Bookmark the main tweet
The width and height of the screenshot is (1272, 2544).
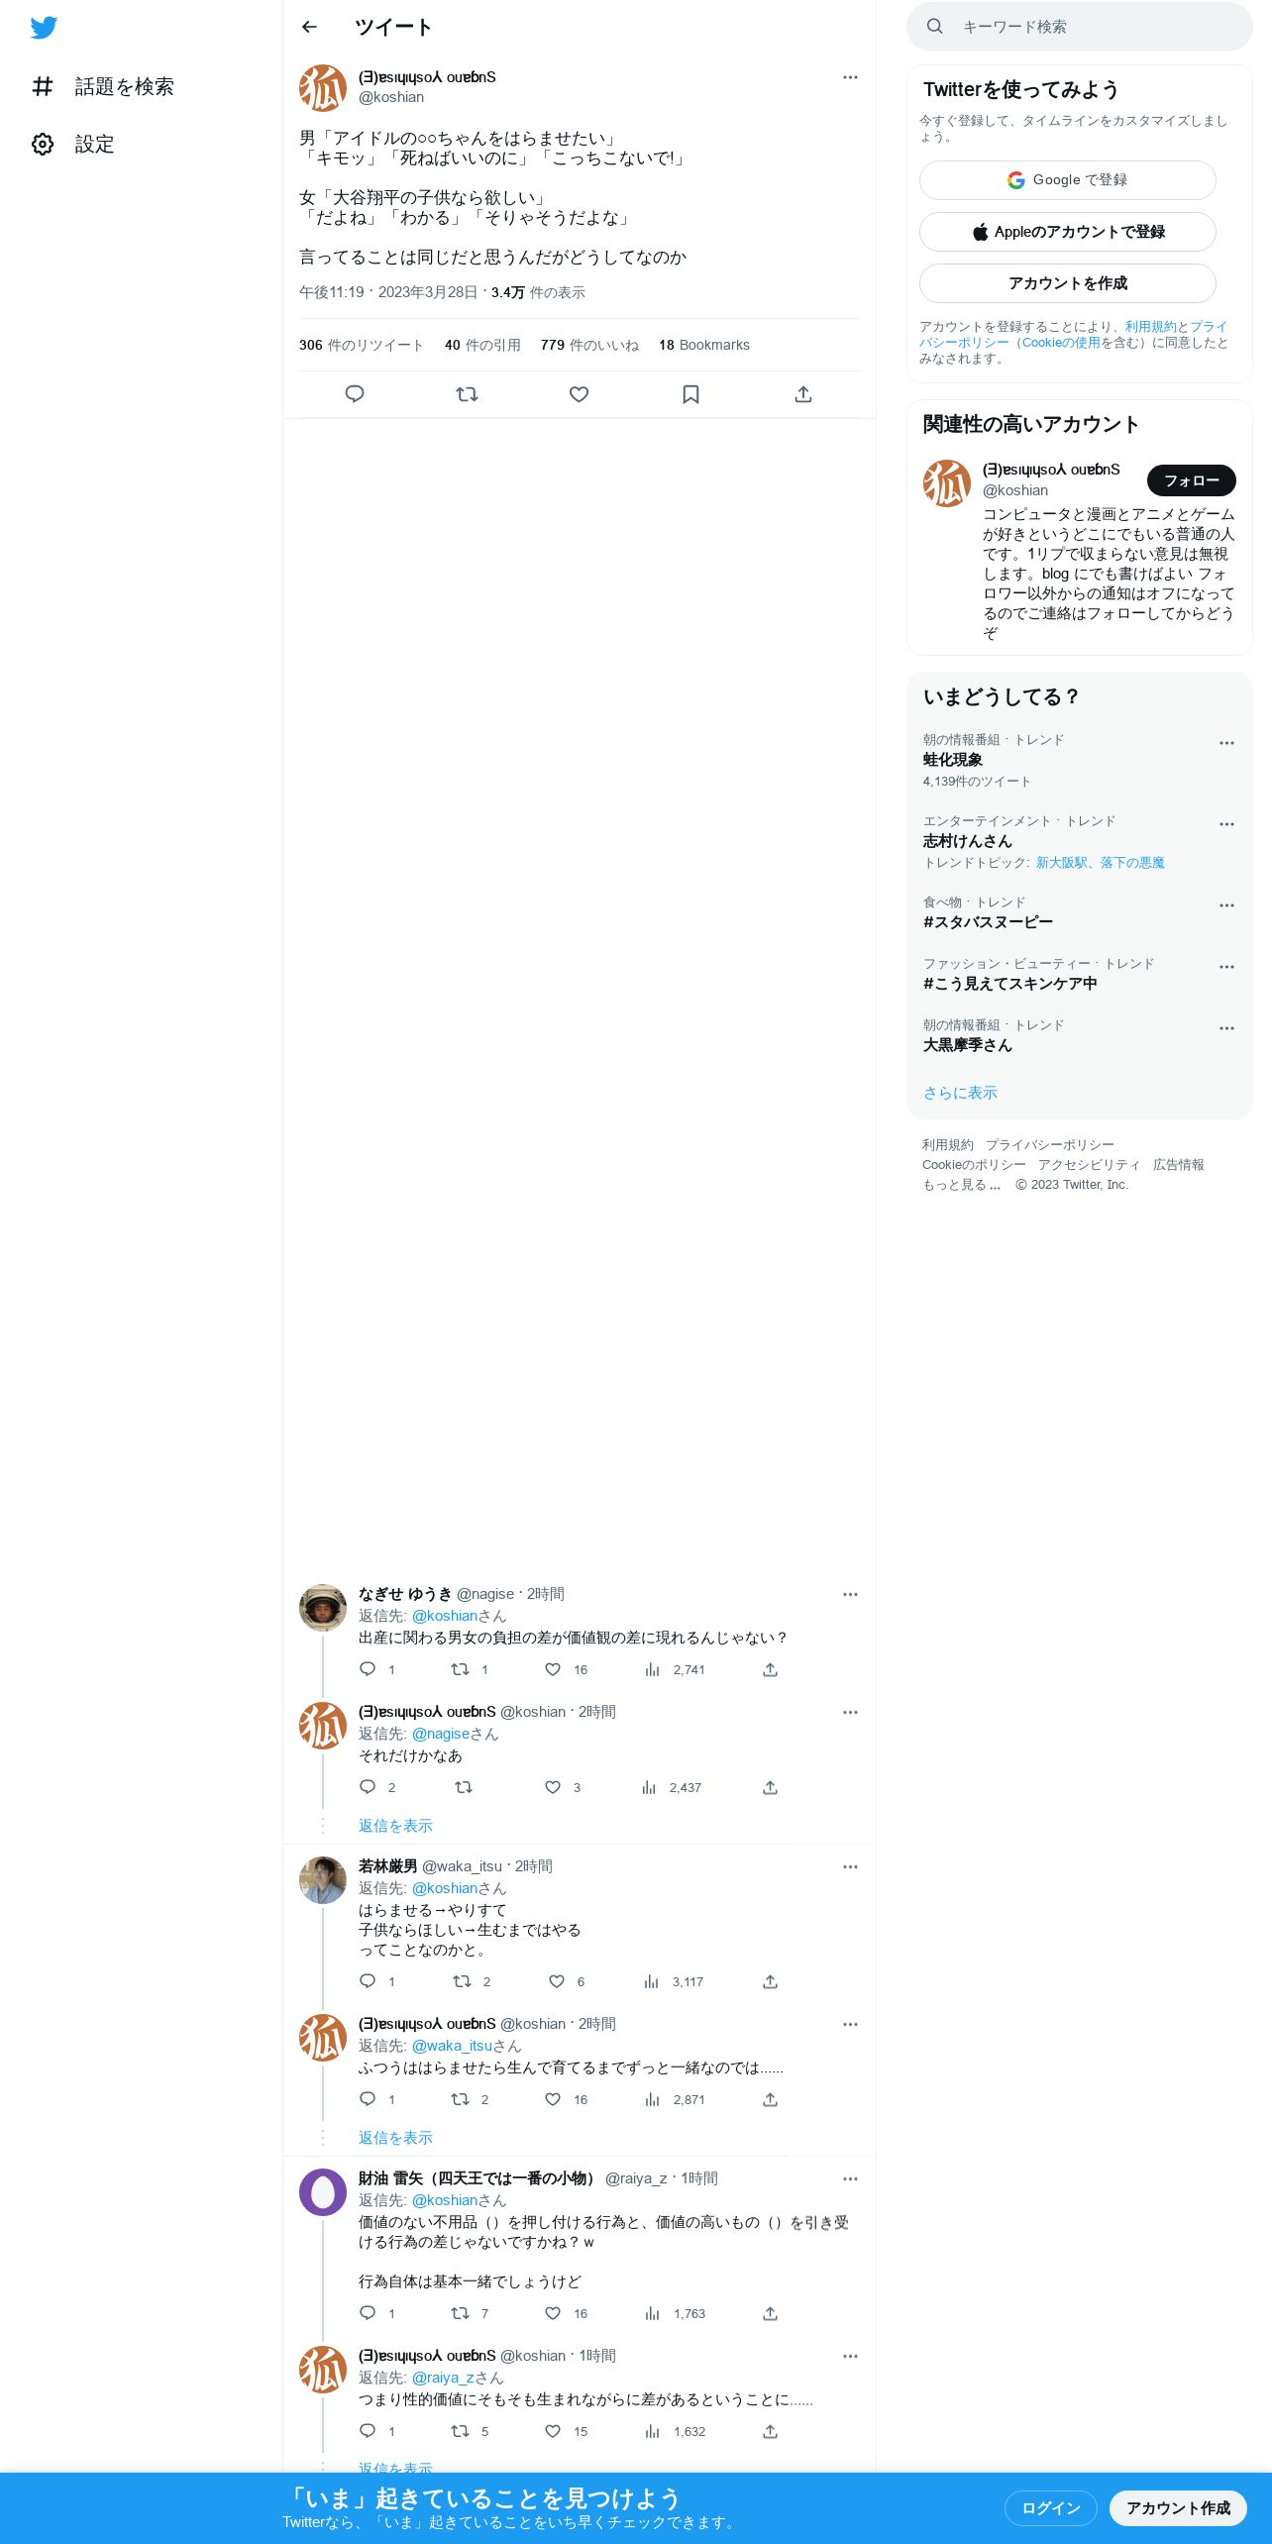click(690, 394)
